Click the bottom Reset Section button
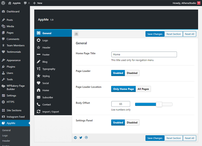202x146 pixels. pyautogui.click(x=174, y=138)
